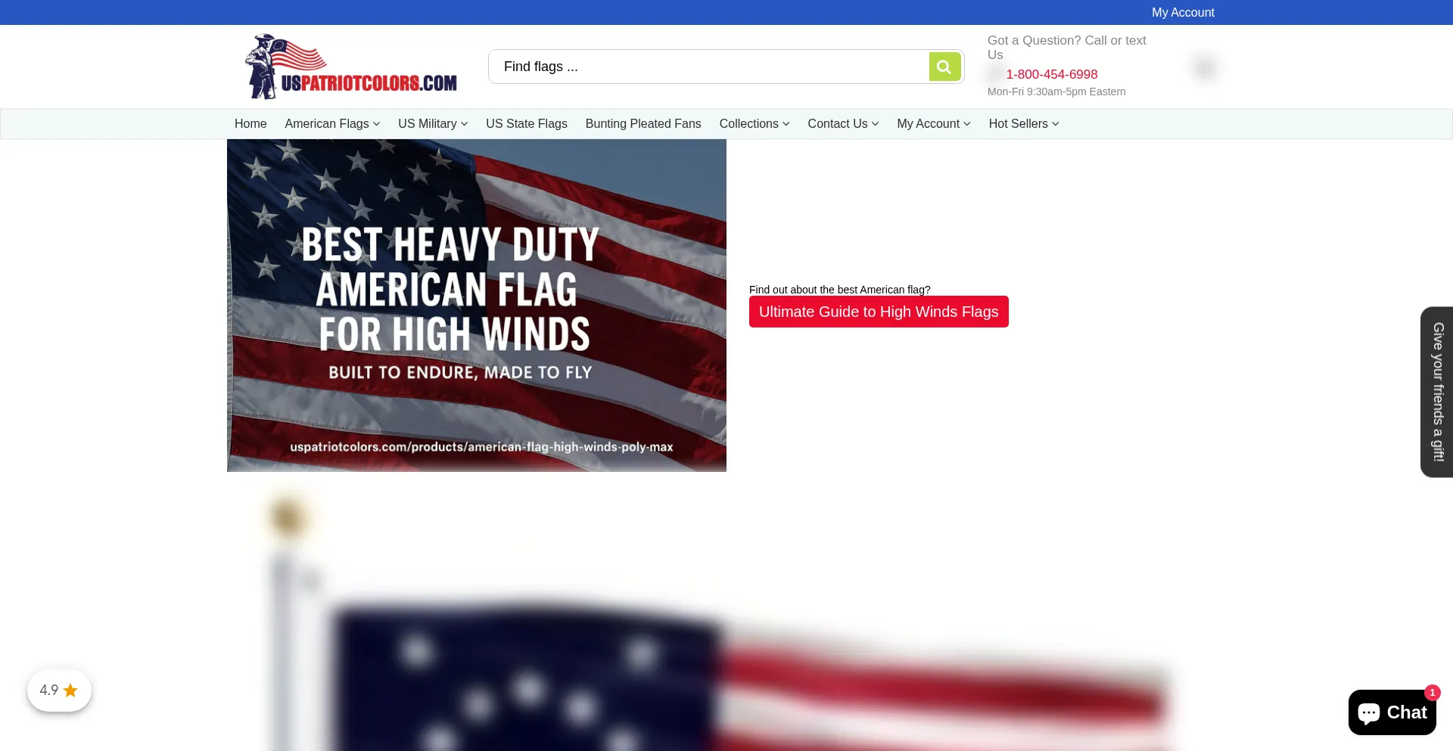The image size is (1453, 751).
Task: Expand the US Military dropdown menu
Action: pos(433,123)
